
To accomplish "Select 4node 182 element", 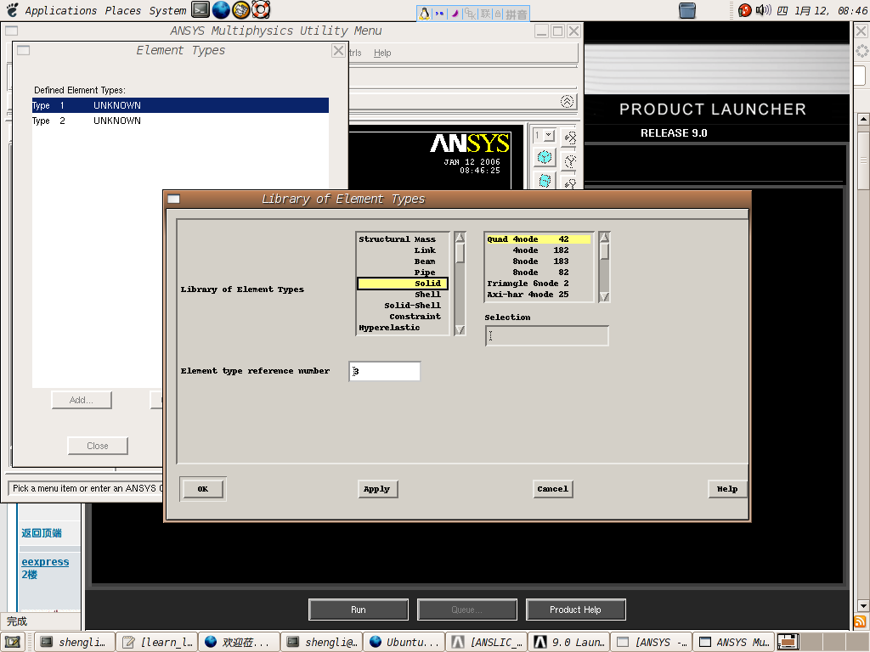I will (538, 250).
